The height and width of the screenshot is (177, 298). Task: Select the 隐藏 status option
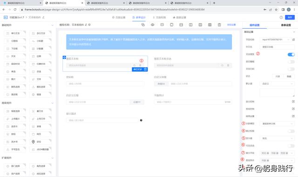[x=289, y=76]
